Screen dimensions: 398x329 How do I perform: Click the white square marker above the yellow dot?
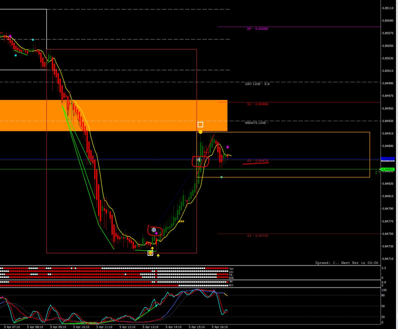200,125
